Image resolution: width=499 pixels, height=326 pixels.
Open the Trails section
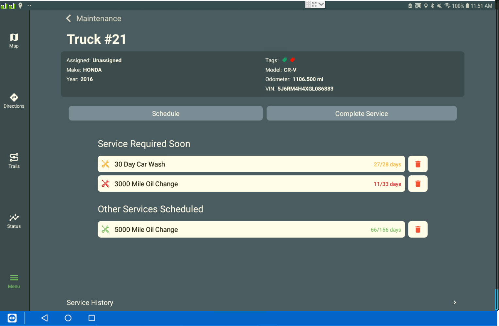[14, 161]
